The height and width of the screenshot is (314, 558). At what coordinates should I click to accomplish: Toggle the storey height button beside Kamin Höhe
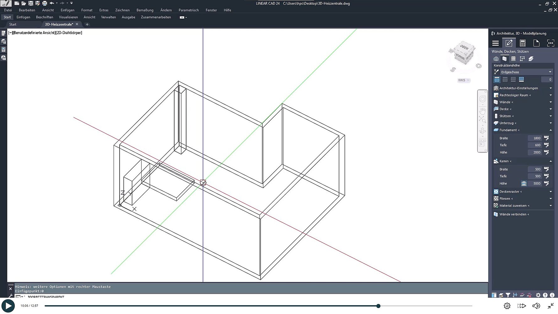pos(524,184)
